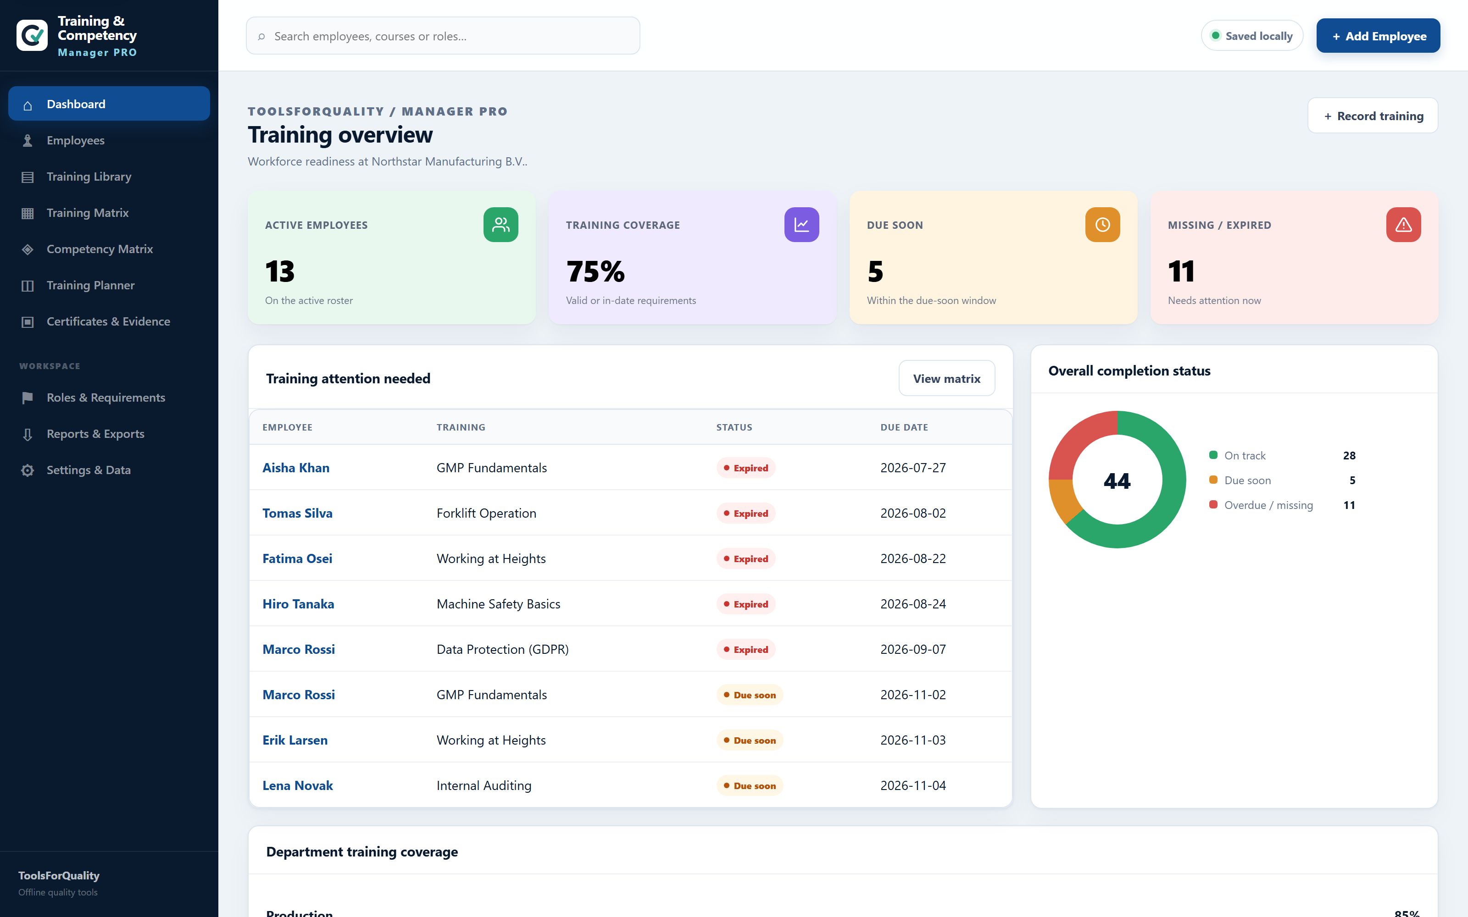This screenshot has height=917, width=1468.
Task: Click ToolsForQuality footer text
Action: [x=59, y=875]
